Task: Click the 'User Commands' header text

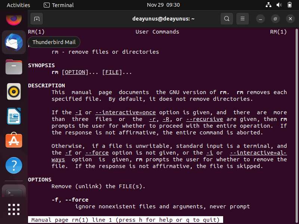Action: click(157, 32)
